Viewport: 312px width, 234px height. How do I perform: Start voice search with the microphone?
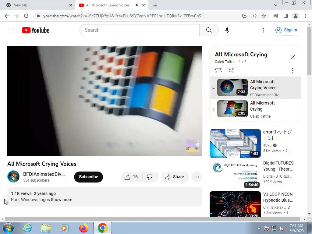(227, 30)
